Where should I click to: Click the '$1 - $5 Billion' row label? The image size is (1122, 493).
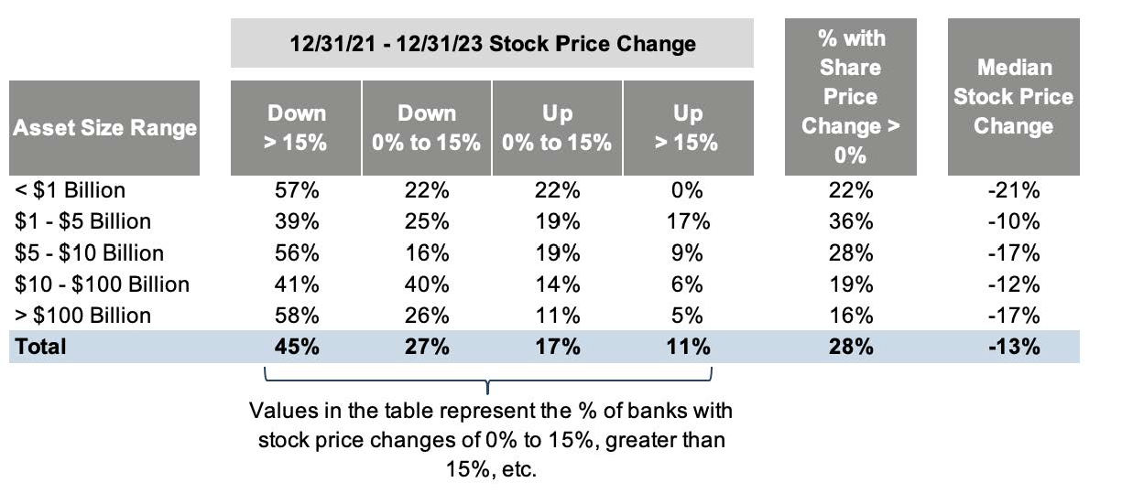click(x=83, y=221)
